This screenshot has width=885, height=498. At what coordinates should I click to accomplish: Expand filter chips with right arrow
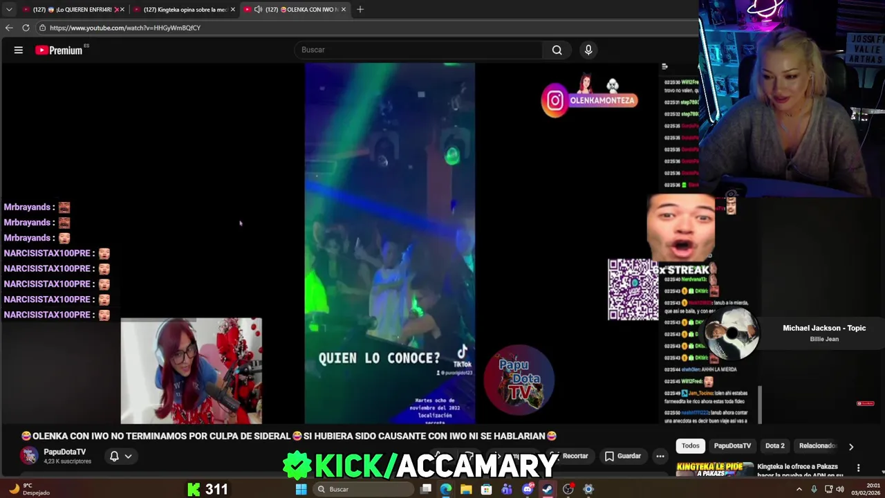coord(851,447)
